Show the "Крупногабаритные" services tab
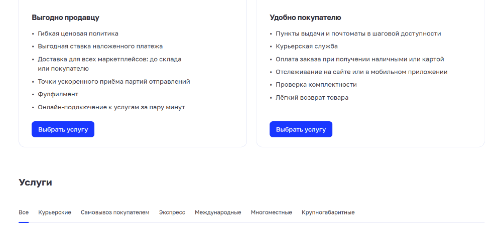This screenshot has width=502, height=227. pos(328,212)
